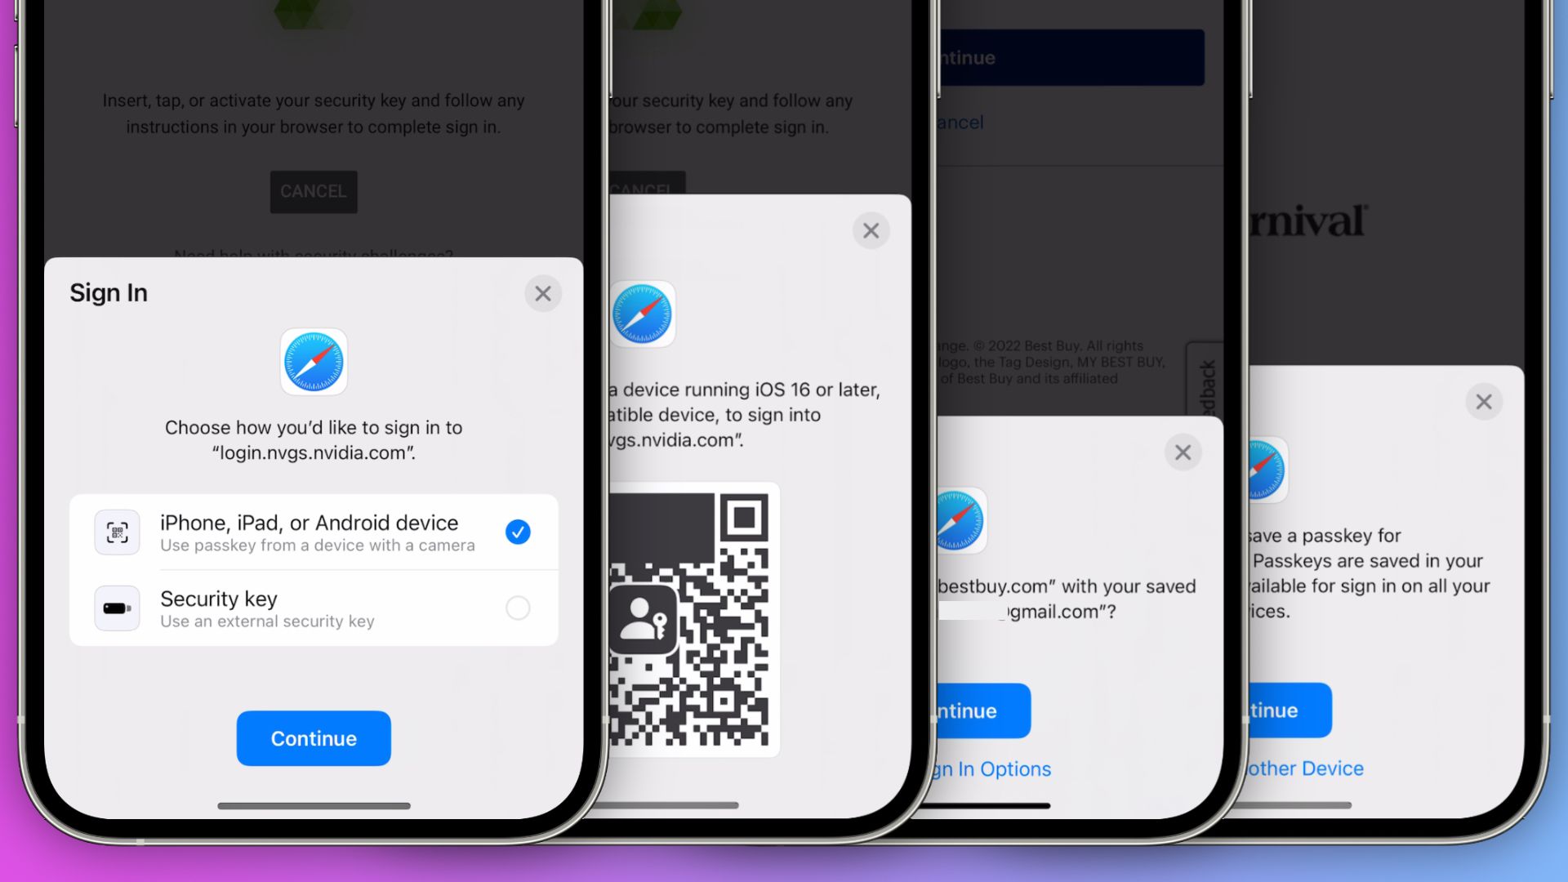Click Use Another Device link on fourth phone
Viewport: 1568px width, 882px height.
point(1304,767)
